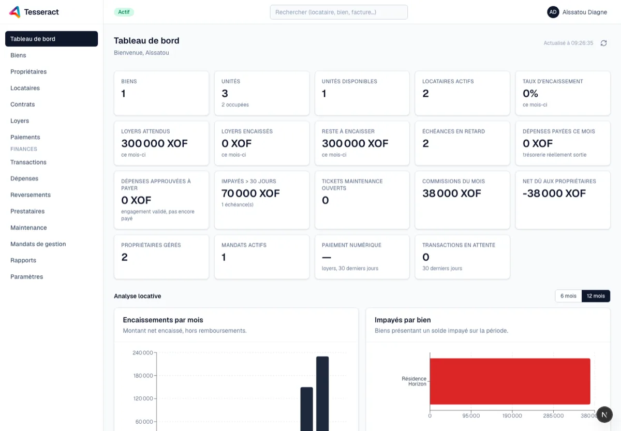Open Transactions under Finances
The image size is (621, 431).
click(51, 162)
